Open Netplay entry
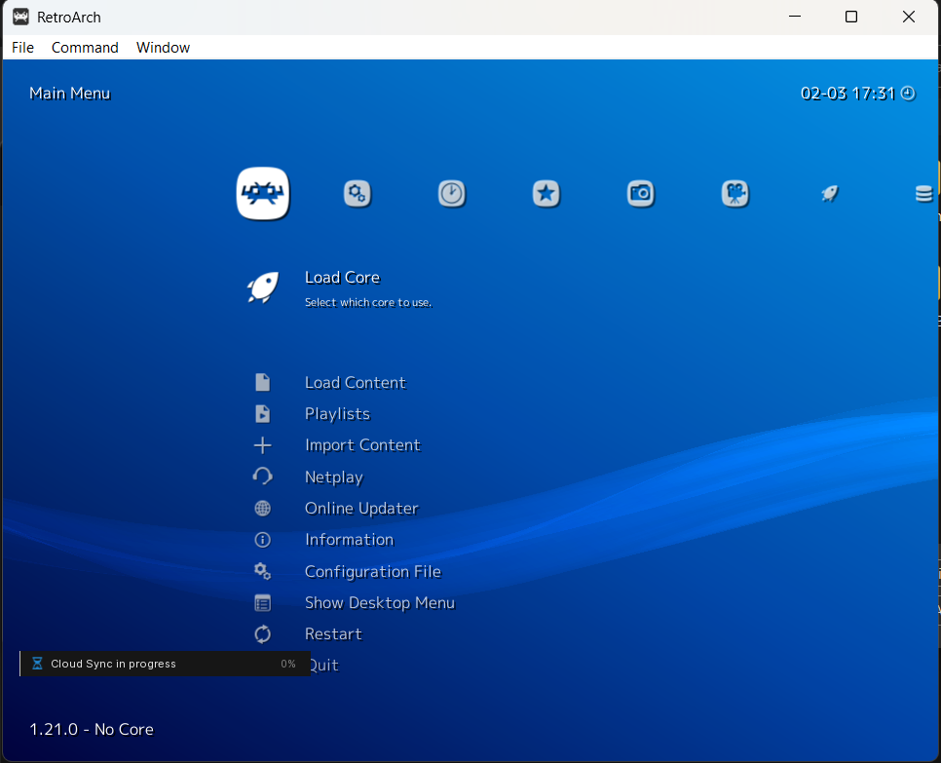Viewport: 941px width, 763px height. point(334,477)
